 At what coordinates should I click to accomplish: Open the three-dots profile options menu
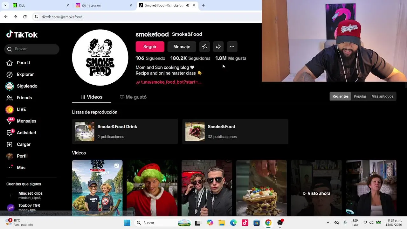[232, 46]
